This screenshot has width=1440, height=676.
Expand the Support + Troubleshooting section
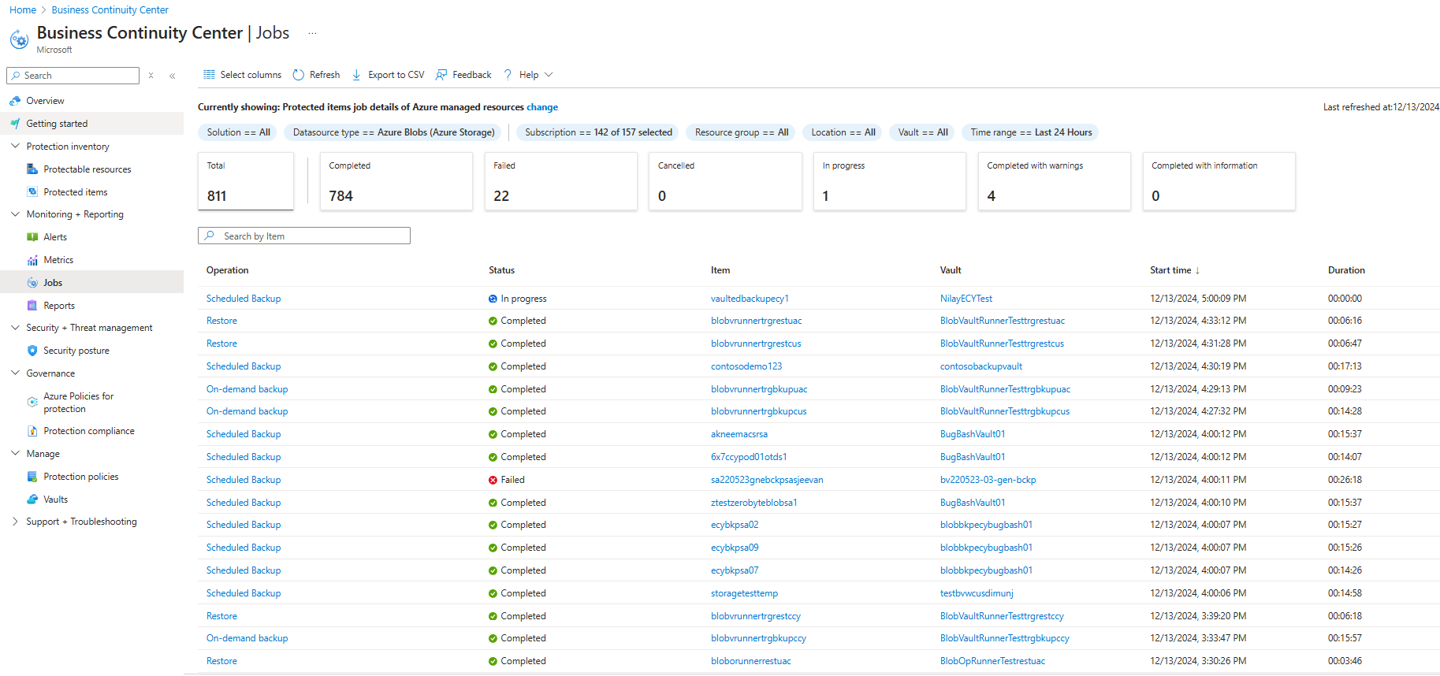tap(15, 522)
